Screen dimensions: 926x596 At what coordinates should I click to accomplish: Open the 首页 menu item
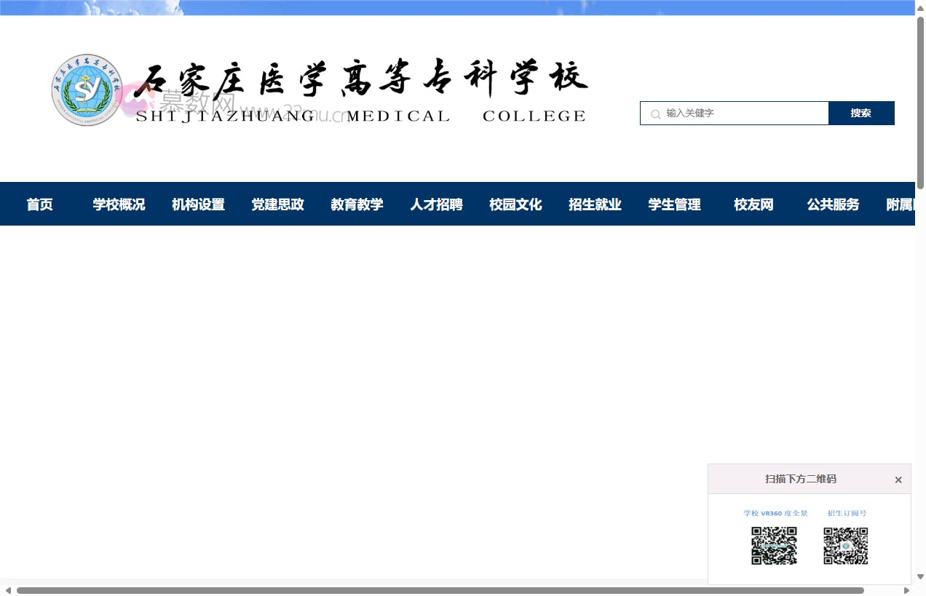pos(40,204)
